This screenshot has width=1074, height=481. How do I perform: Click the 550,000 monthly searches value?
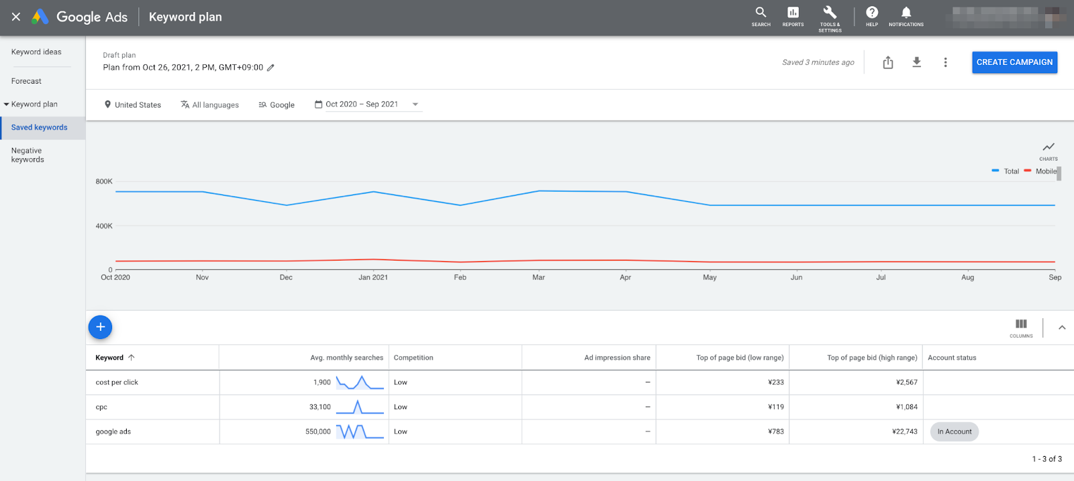318,432
